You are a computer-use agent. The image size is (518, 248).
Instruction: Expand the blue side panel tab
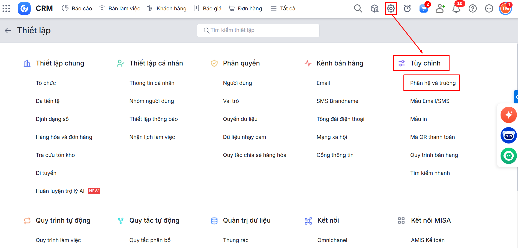pyautogui.click(x=516, y=97)
